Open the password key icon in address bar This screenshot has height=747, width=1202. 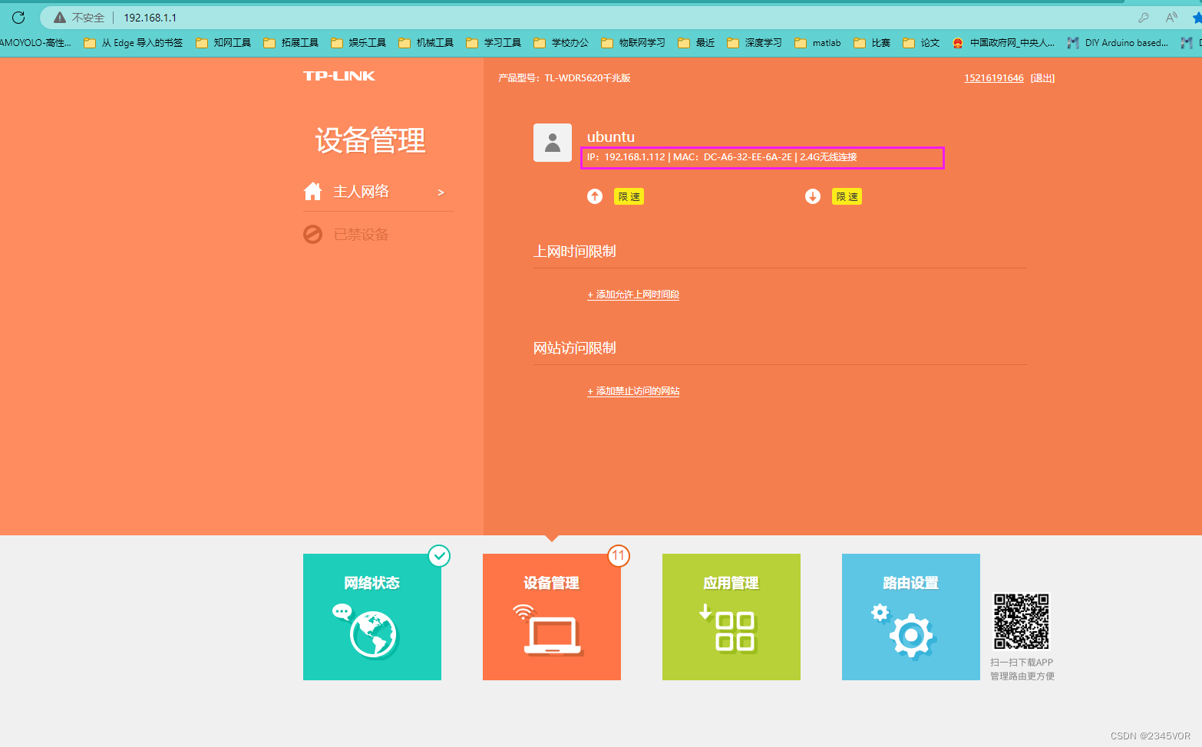point(1144,17)
